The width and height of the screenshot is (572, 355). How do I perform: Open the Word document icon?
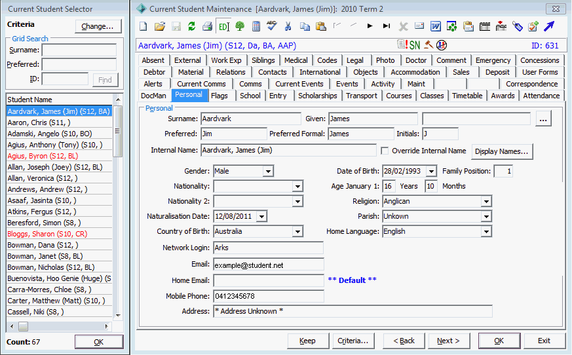(x=436, y=26)
